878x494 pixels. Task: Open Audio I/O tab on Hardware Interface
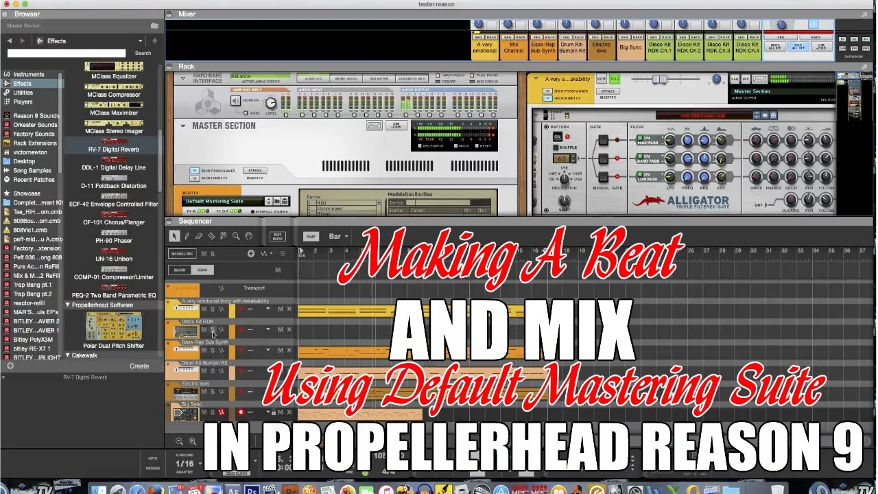313,79
